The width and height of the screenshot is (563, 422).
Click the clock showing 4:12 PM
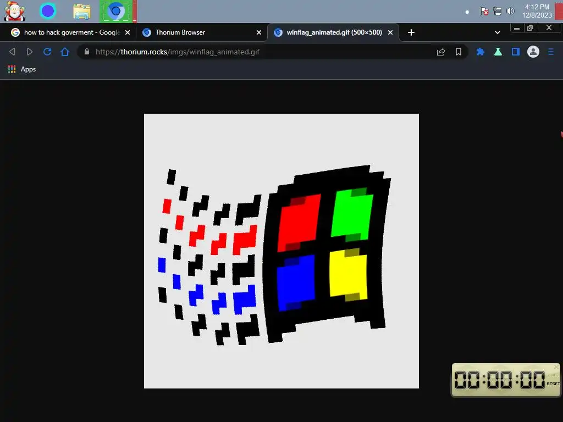(x=537, y=11)
